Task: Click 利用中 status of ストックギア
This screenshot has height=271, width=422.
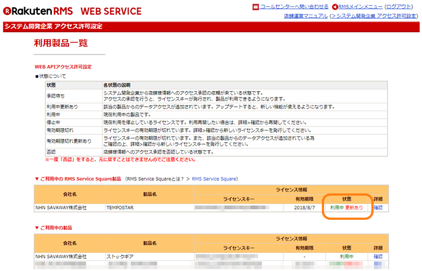Action: [x=347, y=256]
